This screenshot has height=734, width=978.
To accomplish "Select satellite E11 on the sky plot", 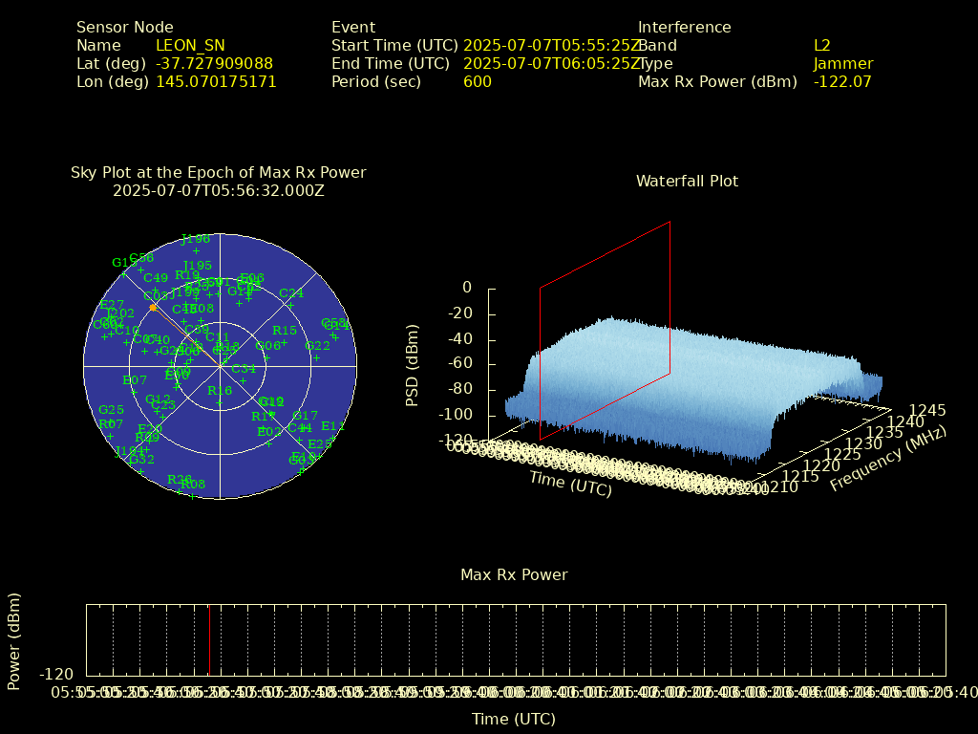I will pyautogui.click(x=332, y=438).
